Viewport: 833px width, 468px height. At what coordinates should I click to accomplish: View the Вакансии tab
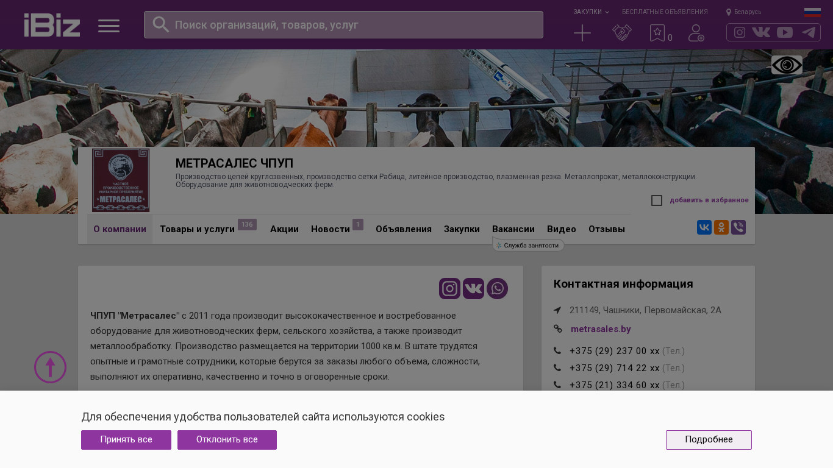(x=513, y=229)
